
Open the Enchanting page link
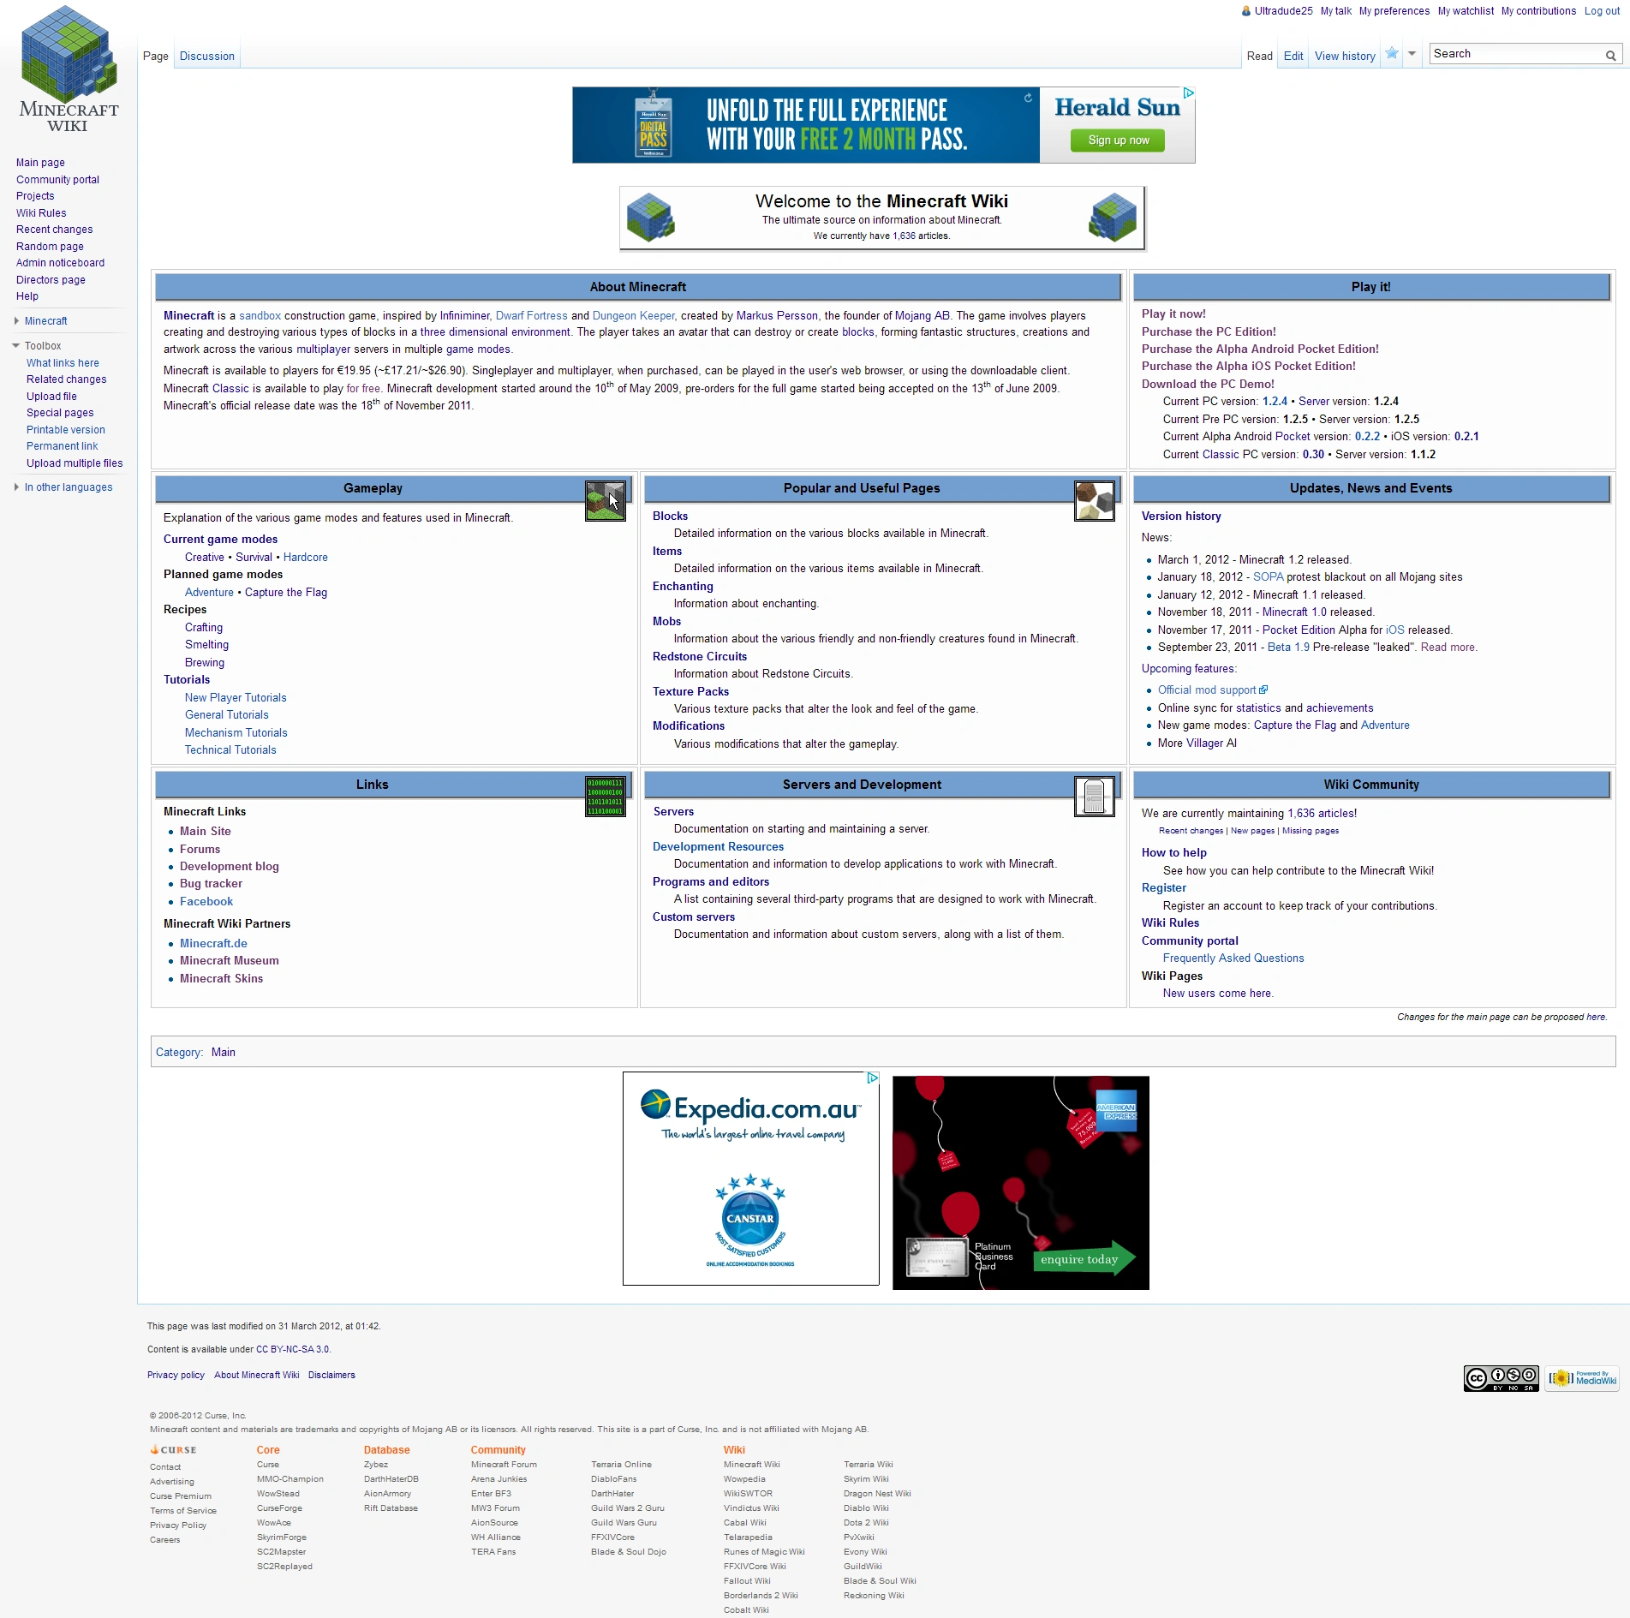[683, 587]
